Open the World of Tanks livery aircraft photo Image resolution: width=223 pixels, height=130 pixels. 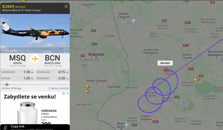point(35,33)
